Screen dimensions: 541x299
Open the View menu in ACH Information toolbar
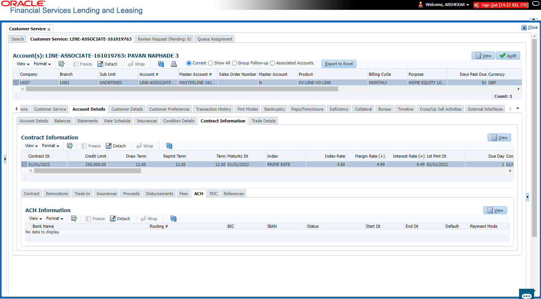(35, 219)
